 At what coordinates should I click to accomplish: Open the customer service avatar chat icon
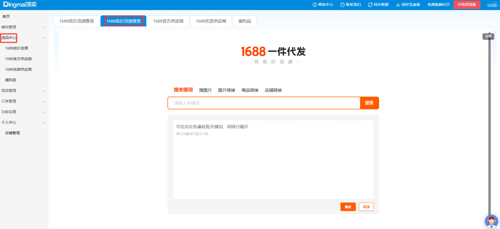(x=491, y=221)
